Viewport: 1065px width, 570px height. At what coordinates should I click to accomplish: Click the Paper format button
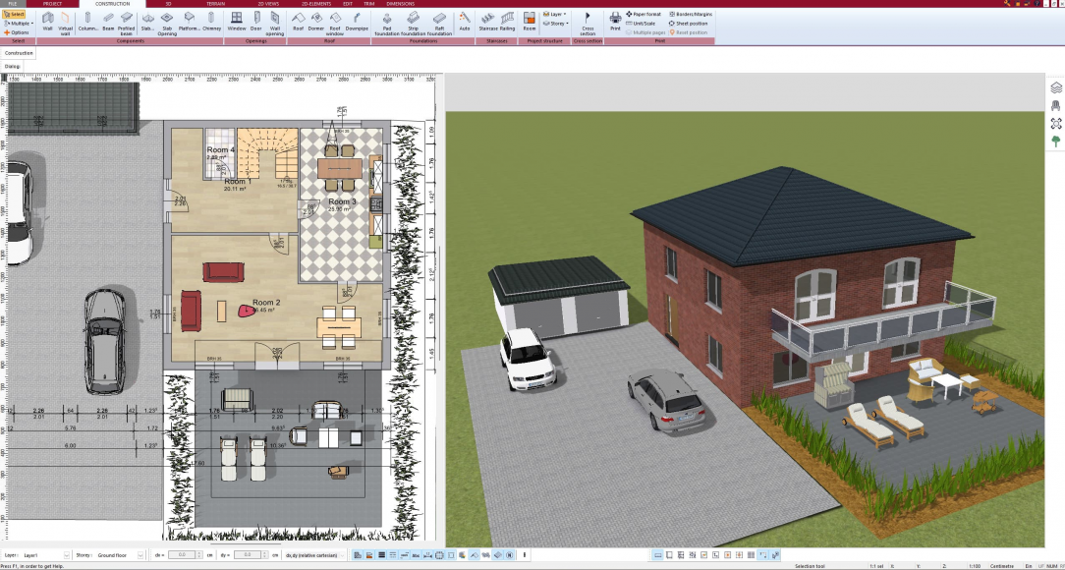click(645, 14)
